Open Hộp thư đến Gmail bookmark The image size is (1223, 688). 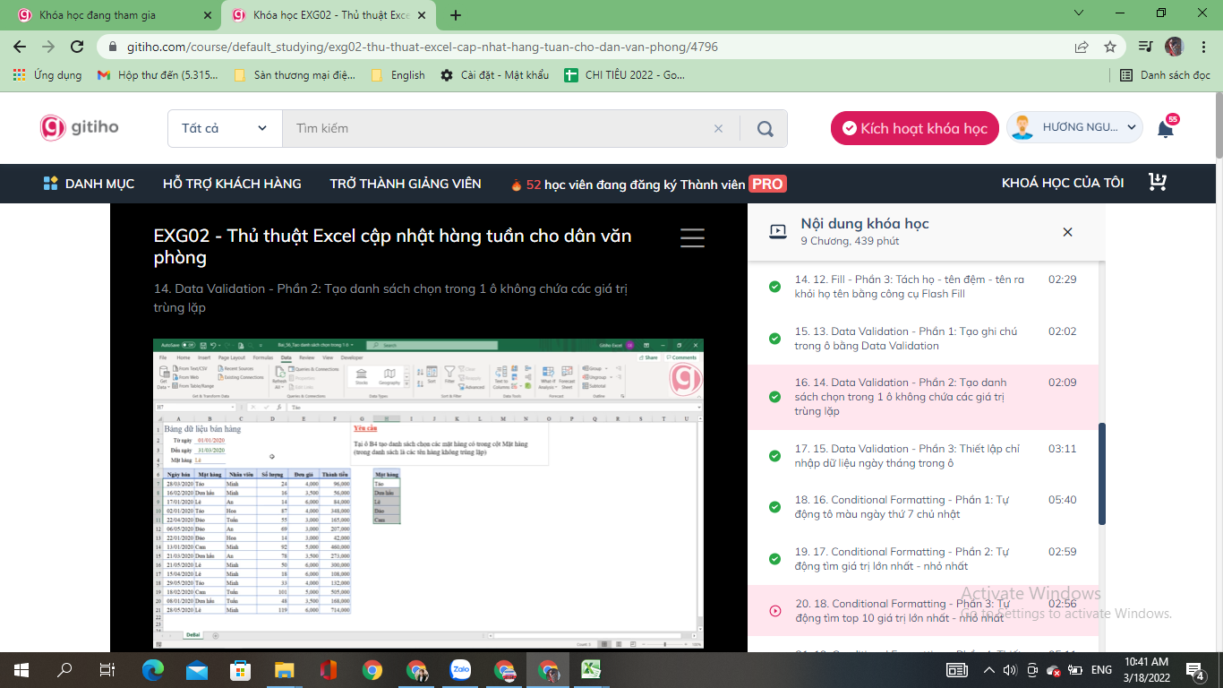pos(158,75)
